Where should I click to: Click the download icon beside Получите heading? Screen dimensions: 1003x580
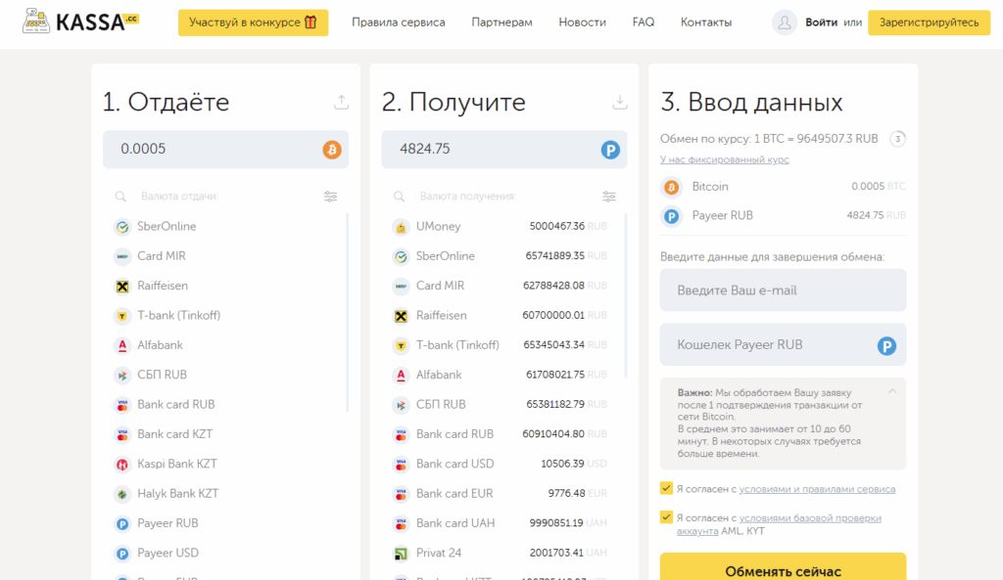[619, 102]
